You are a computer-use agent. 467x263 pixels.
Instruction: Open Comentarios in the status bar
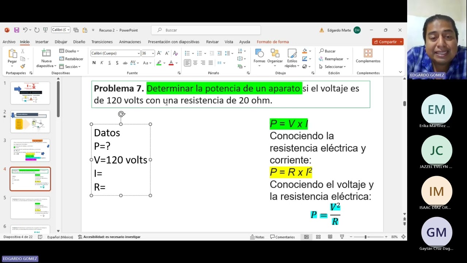point(282,237)
